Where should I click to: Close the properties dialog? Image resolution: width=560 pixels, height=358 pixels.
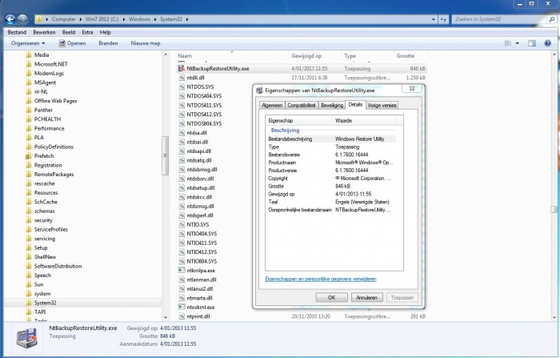tap(412, 88)
